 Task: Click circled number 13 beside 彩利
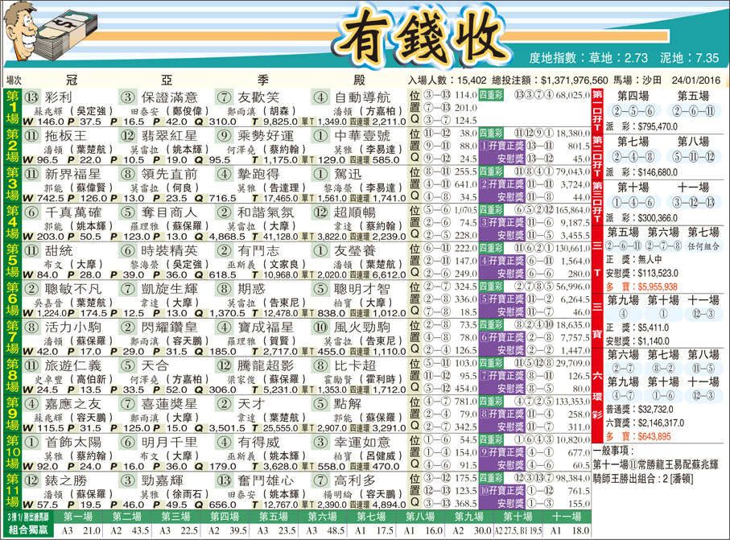click(x=32, y=98)
